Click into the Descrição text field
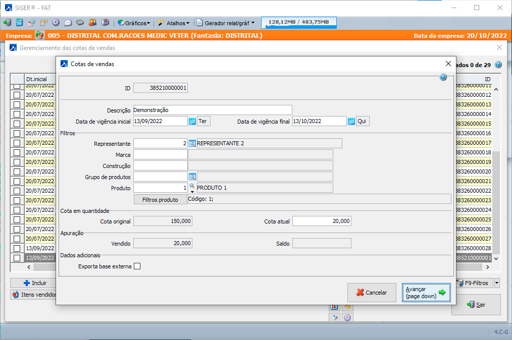The height and width of the screenshot is (340, 512). pyautogui.click(x=212, y=110)
